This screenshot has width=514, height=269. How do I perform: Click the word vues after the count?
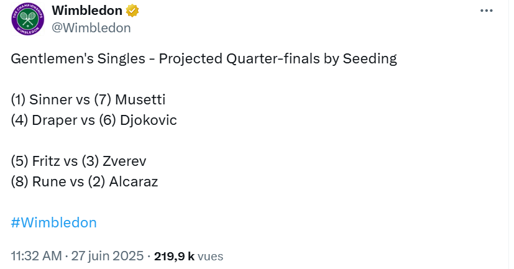(x=211, y=257)
